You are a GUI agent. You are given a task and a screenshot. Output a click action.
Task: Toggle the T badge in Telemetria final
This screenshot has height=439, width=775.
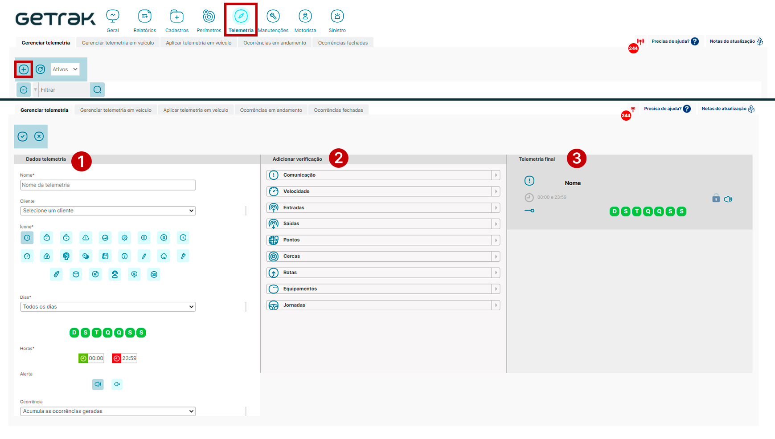click(637, 211)
